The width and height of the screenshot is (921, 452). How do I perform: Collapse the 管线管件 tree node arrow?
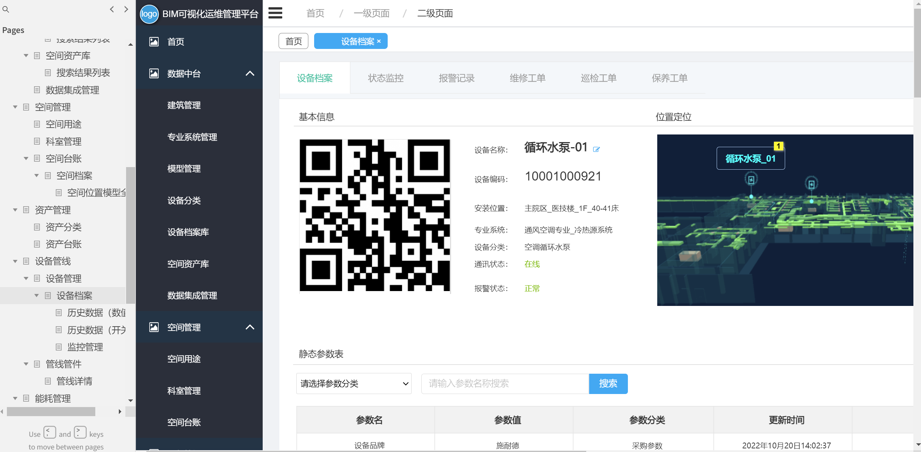(x=26, y=364)
